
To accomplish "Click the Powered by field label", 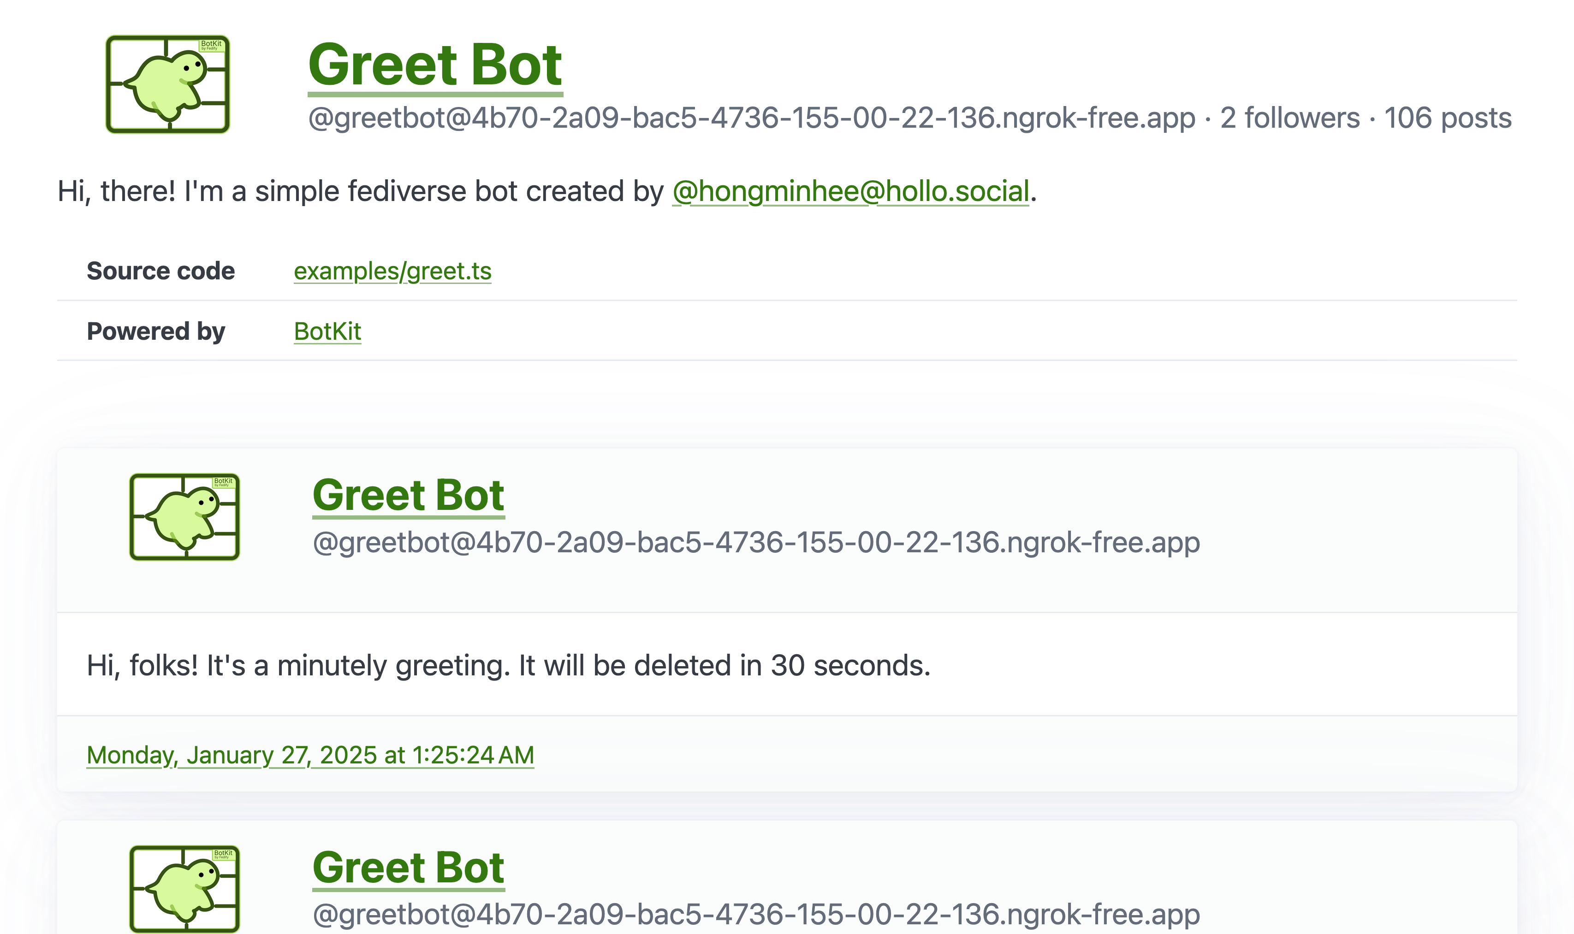I will click(155, 331).
